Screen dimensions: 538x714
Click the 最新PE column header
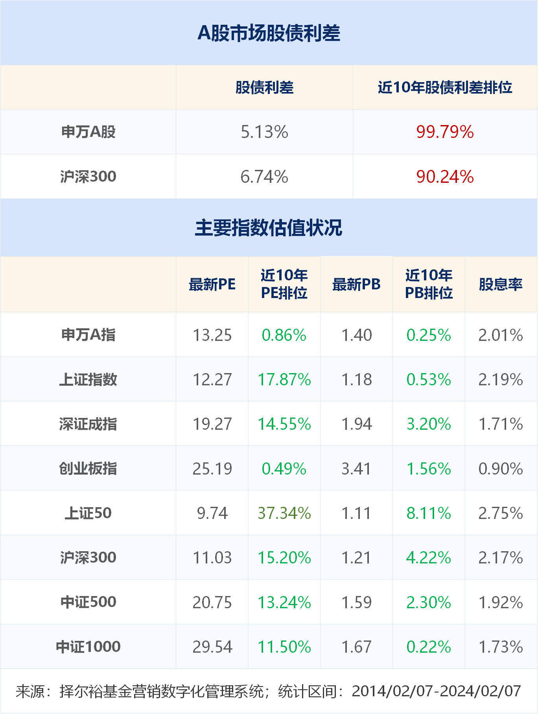point(212,284)
